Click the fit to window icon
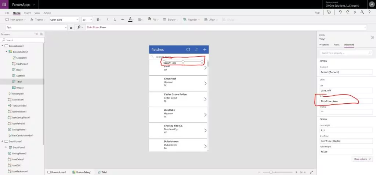This screenshot has width=376, height=175. point(311,172)
